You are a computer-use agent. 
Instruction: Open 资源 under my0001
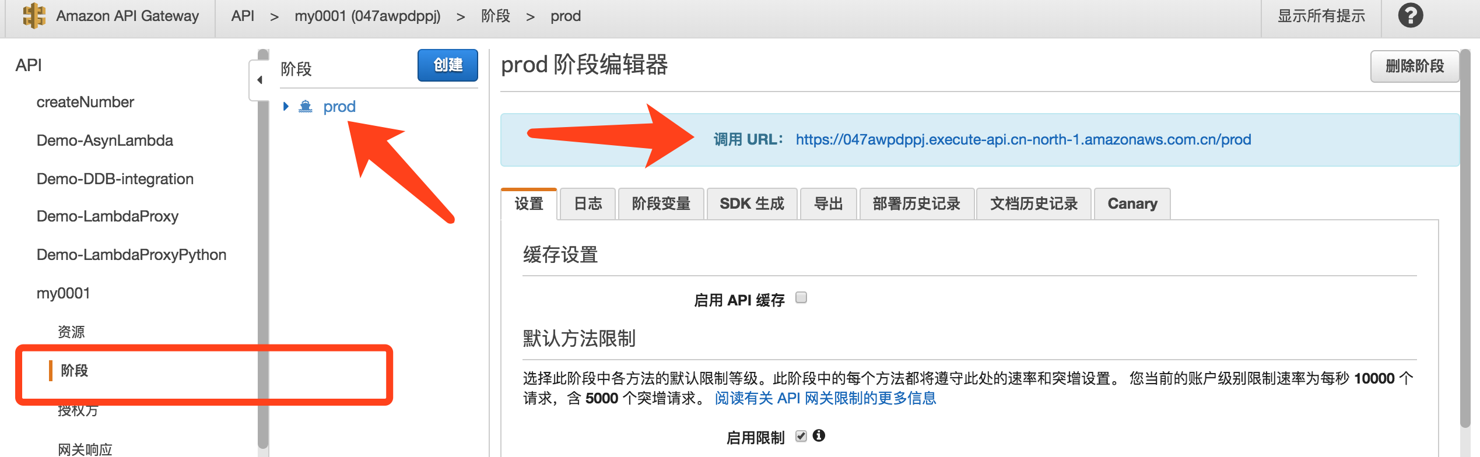(x=71, y=332)
